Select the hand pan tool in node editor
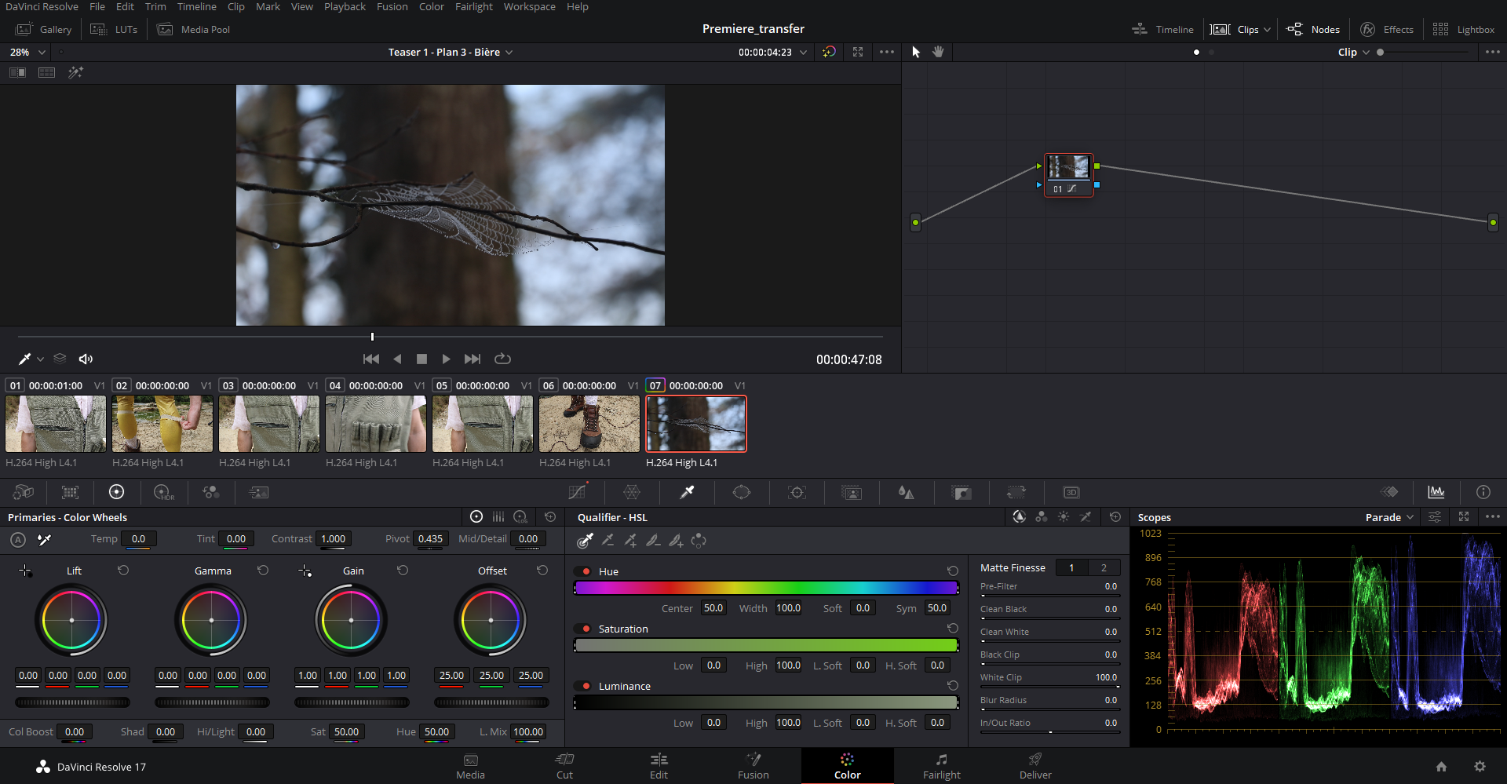Screen dimensions: 1507x784 coord(938,52)
